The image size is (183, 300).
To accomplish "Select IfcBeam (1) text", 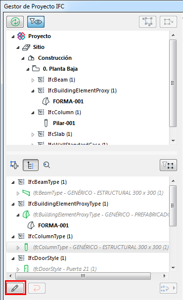I will point(61,80).
